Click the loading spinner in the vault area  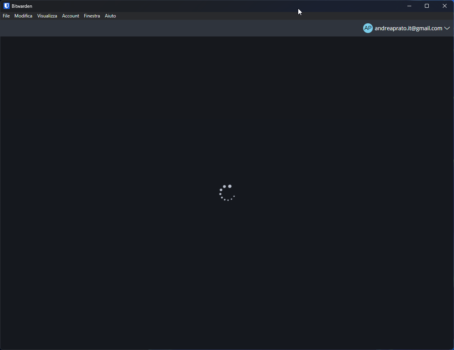(227, 193)
